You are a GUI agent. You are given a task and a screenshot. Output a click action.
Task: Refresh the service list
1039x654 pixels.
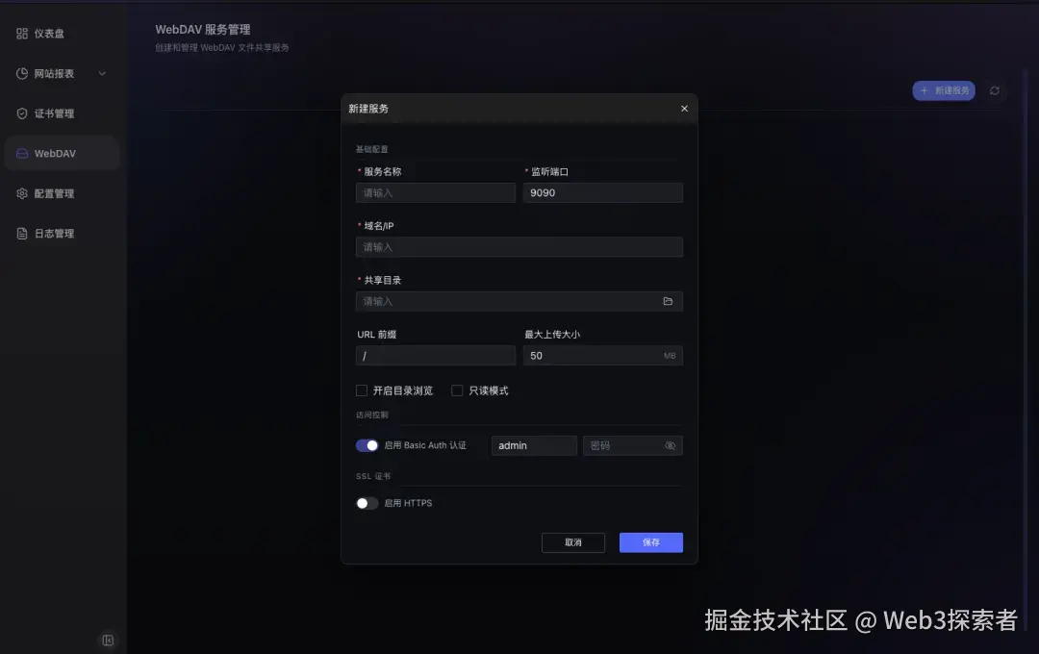pyautogui.click(x=995, y=90)
